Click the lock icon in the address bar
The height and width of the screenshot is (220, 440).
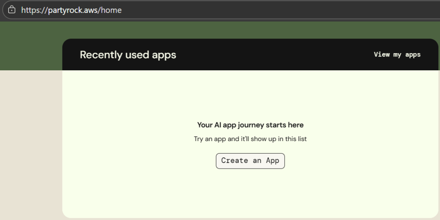tap(12, 9)
